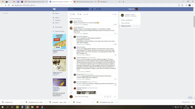Open comments via speech bubble icon

tap(78, 14)
